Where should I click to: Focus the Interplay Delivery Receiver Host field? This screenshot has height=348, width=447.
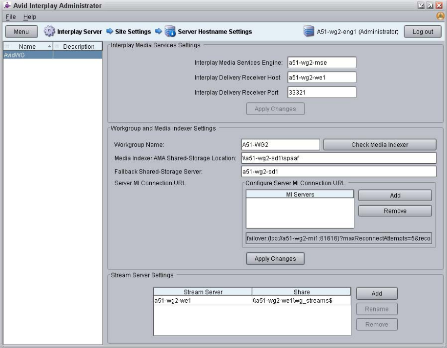click(x=322, y=77)
